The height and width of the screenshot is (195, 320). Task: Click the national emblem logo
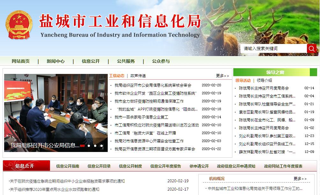coord(19,25)
